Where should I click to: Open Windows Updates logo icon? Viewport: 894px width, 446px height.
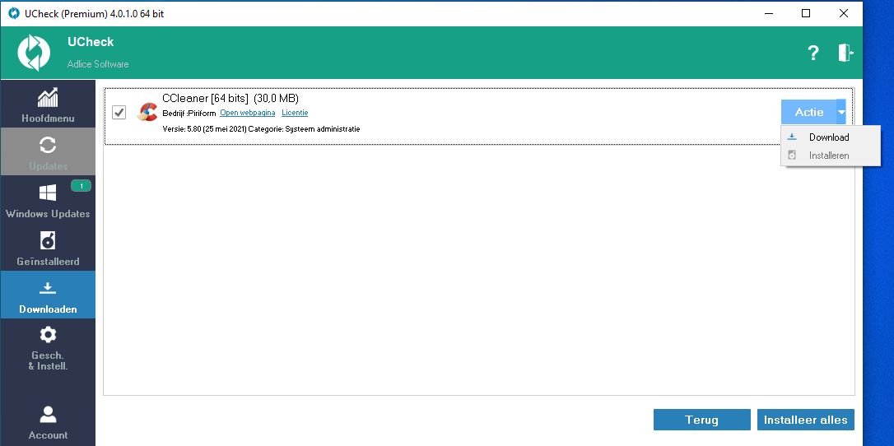point(47,193)
